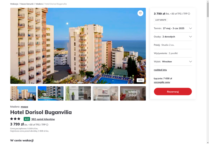Open TFG and TFP info icon in booking panel
Image resolution: width=209 pixels, height=144 pixels.
189,14
